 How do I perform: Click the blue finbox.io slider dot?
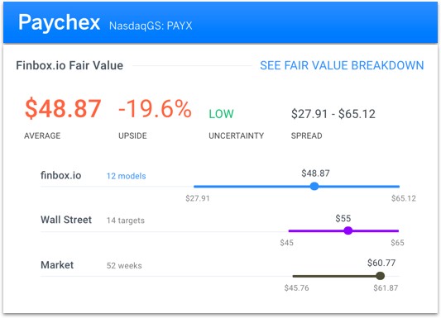pos(314,186)
